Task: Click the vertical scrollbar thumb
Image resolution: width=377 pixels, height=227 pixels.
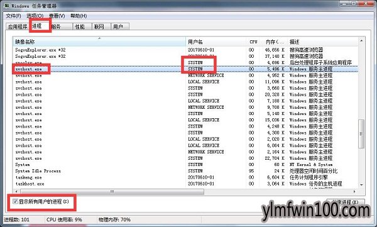Action: [361, 134]
